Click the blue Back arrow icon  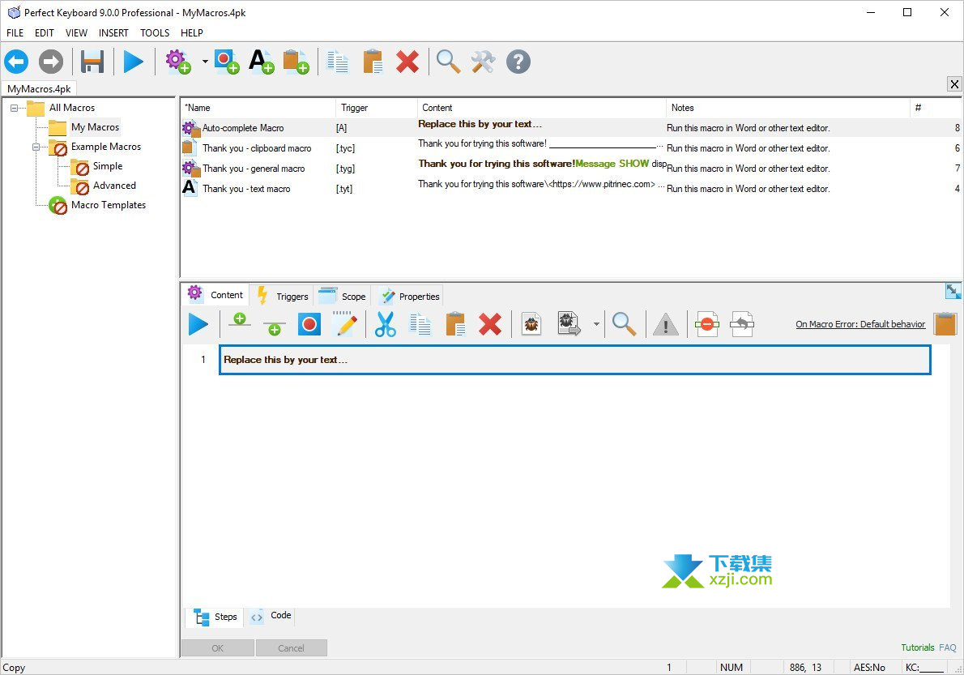pos(16,62)
